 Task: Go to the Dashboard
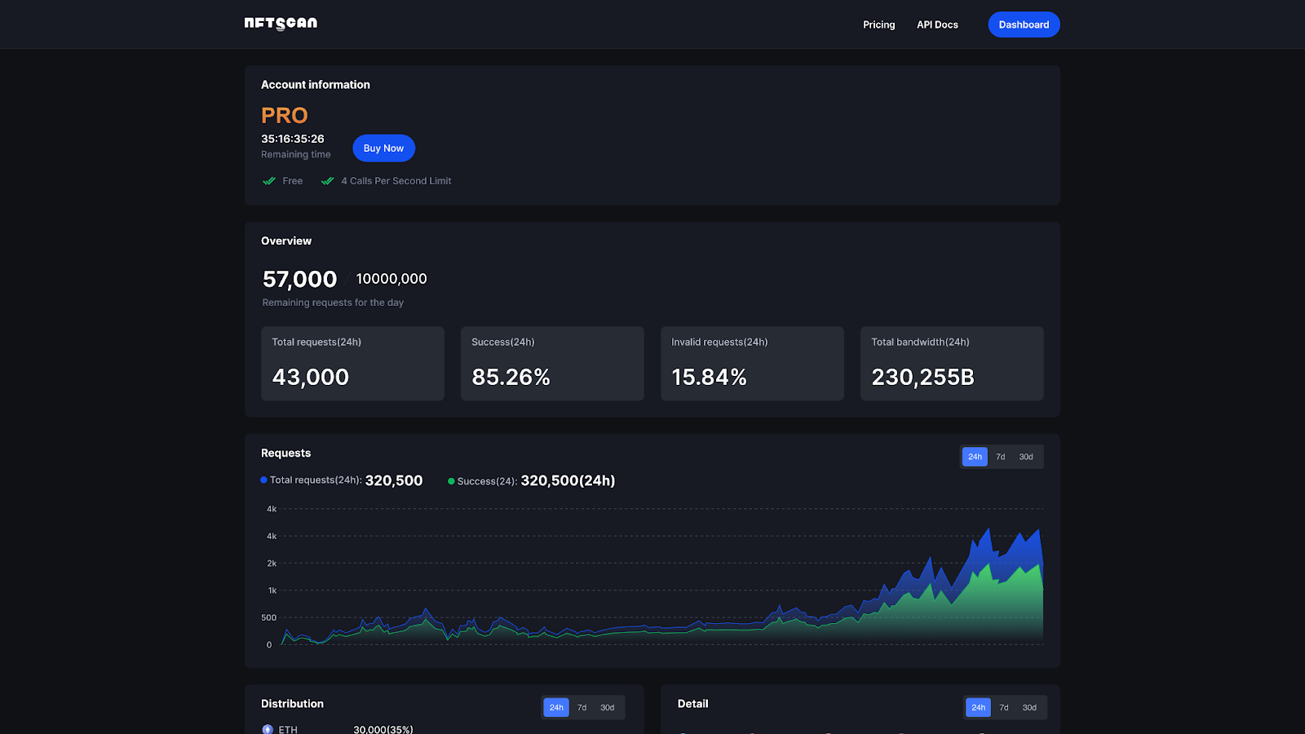click(1024, 24)
